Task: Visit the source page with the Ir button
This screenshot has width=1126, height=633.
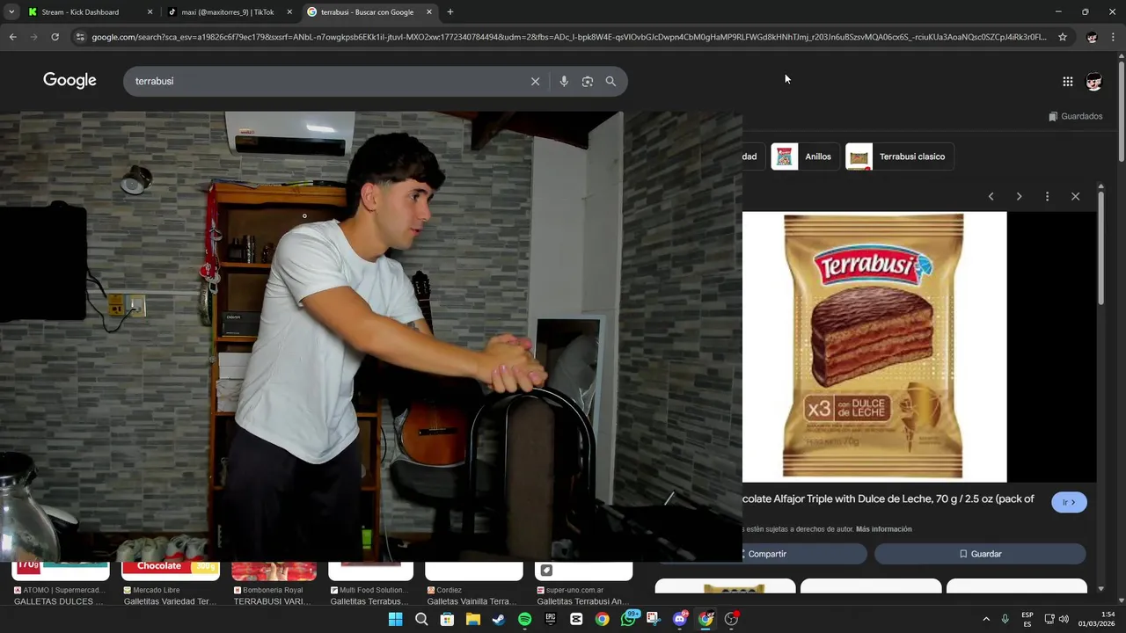Action: point(1069,502)
